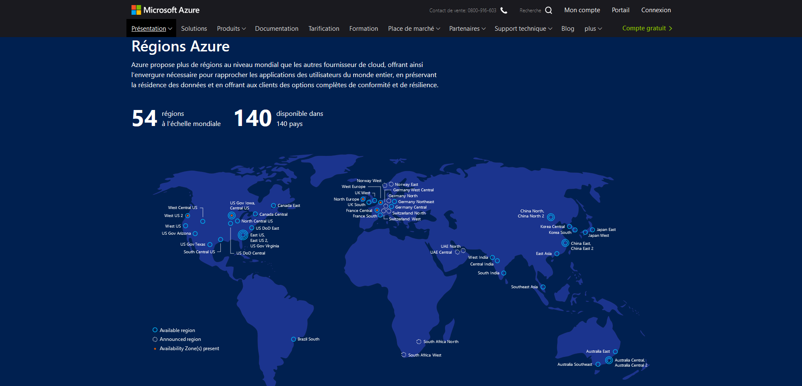Select the Canada East region marker
The width and height of the screenshot is (802, 386).
coord(273,206)
